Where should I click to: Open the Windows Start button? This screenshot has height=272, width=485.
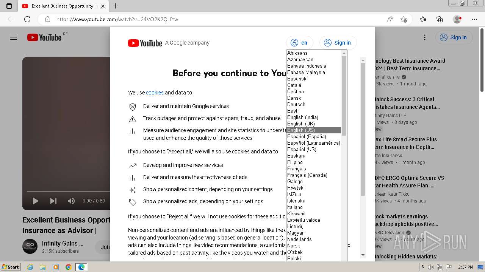(x=11, y=267)
